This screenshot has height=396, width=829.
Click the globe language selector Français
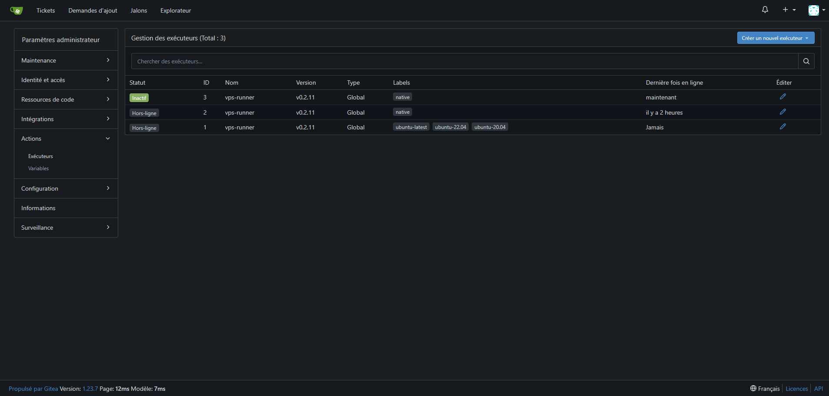pyautogui.click(x=765, y=389)
